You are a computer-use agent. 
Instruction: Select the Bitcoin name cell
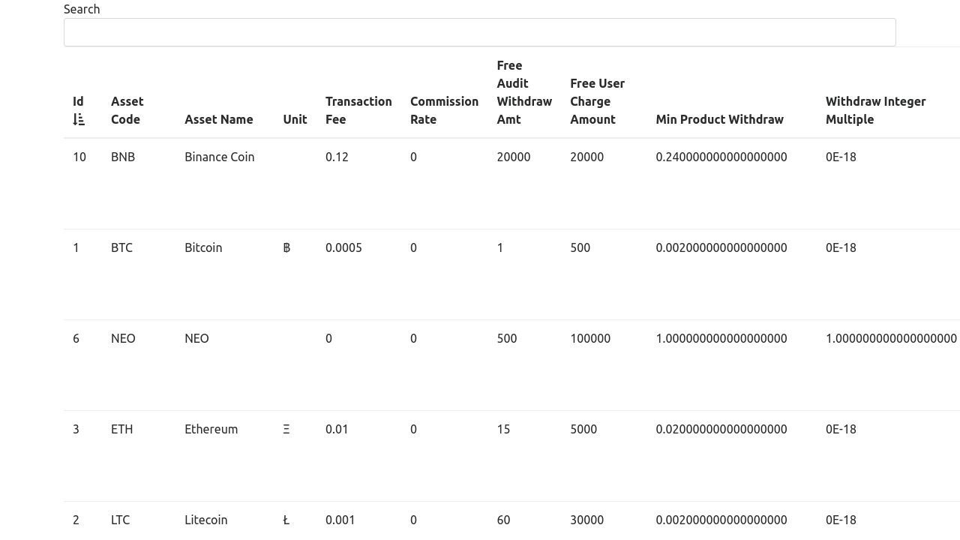203,247
